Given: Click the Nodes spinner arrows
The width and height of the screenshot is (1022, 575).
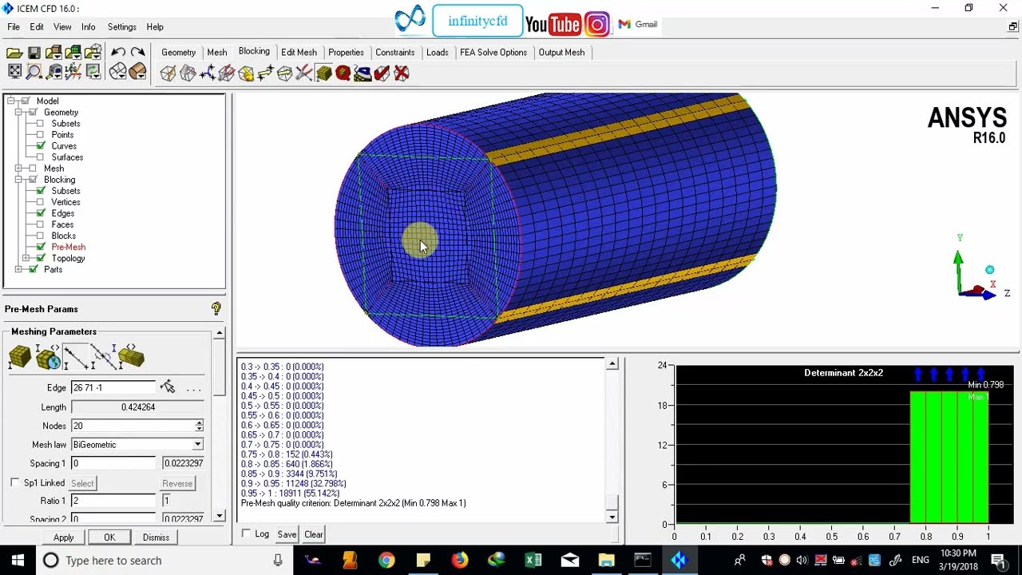Looking at the screenshot, I should pos(199,426).
